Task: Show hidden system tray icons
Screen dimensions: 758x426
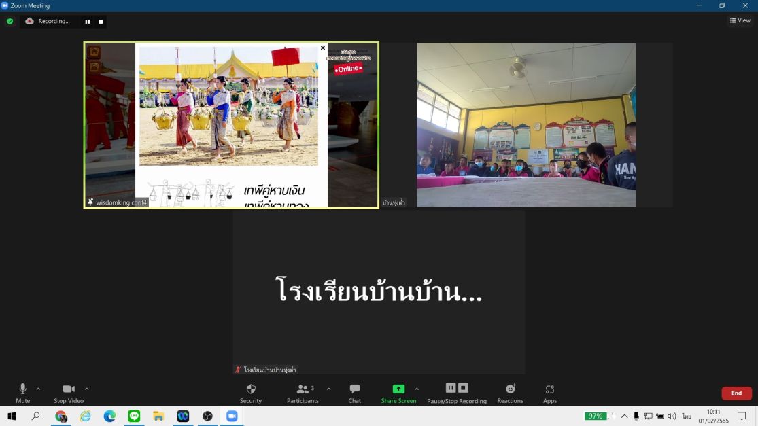Action: [625, 416]
